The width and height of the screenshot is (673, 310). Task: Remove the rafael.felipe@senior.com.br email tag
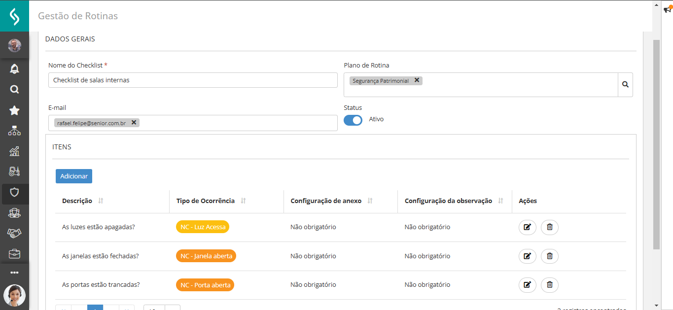(x=134, y=122)
